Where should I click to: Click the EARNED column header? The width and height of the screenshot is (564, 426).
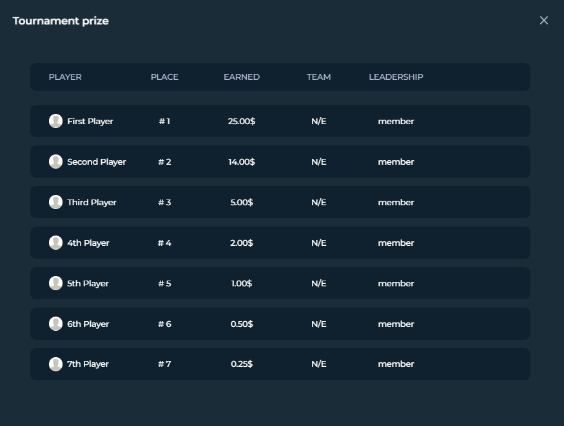(x=242, y=77)
